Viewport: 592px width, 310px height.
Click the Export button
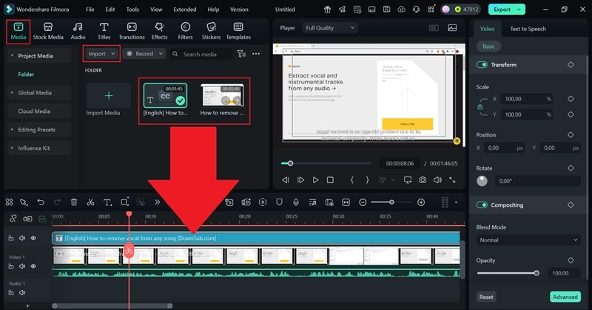click(507, 10)
